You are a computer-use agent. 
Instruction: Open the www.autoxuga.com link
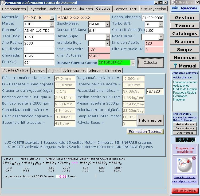tap(185, 177)
